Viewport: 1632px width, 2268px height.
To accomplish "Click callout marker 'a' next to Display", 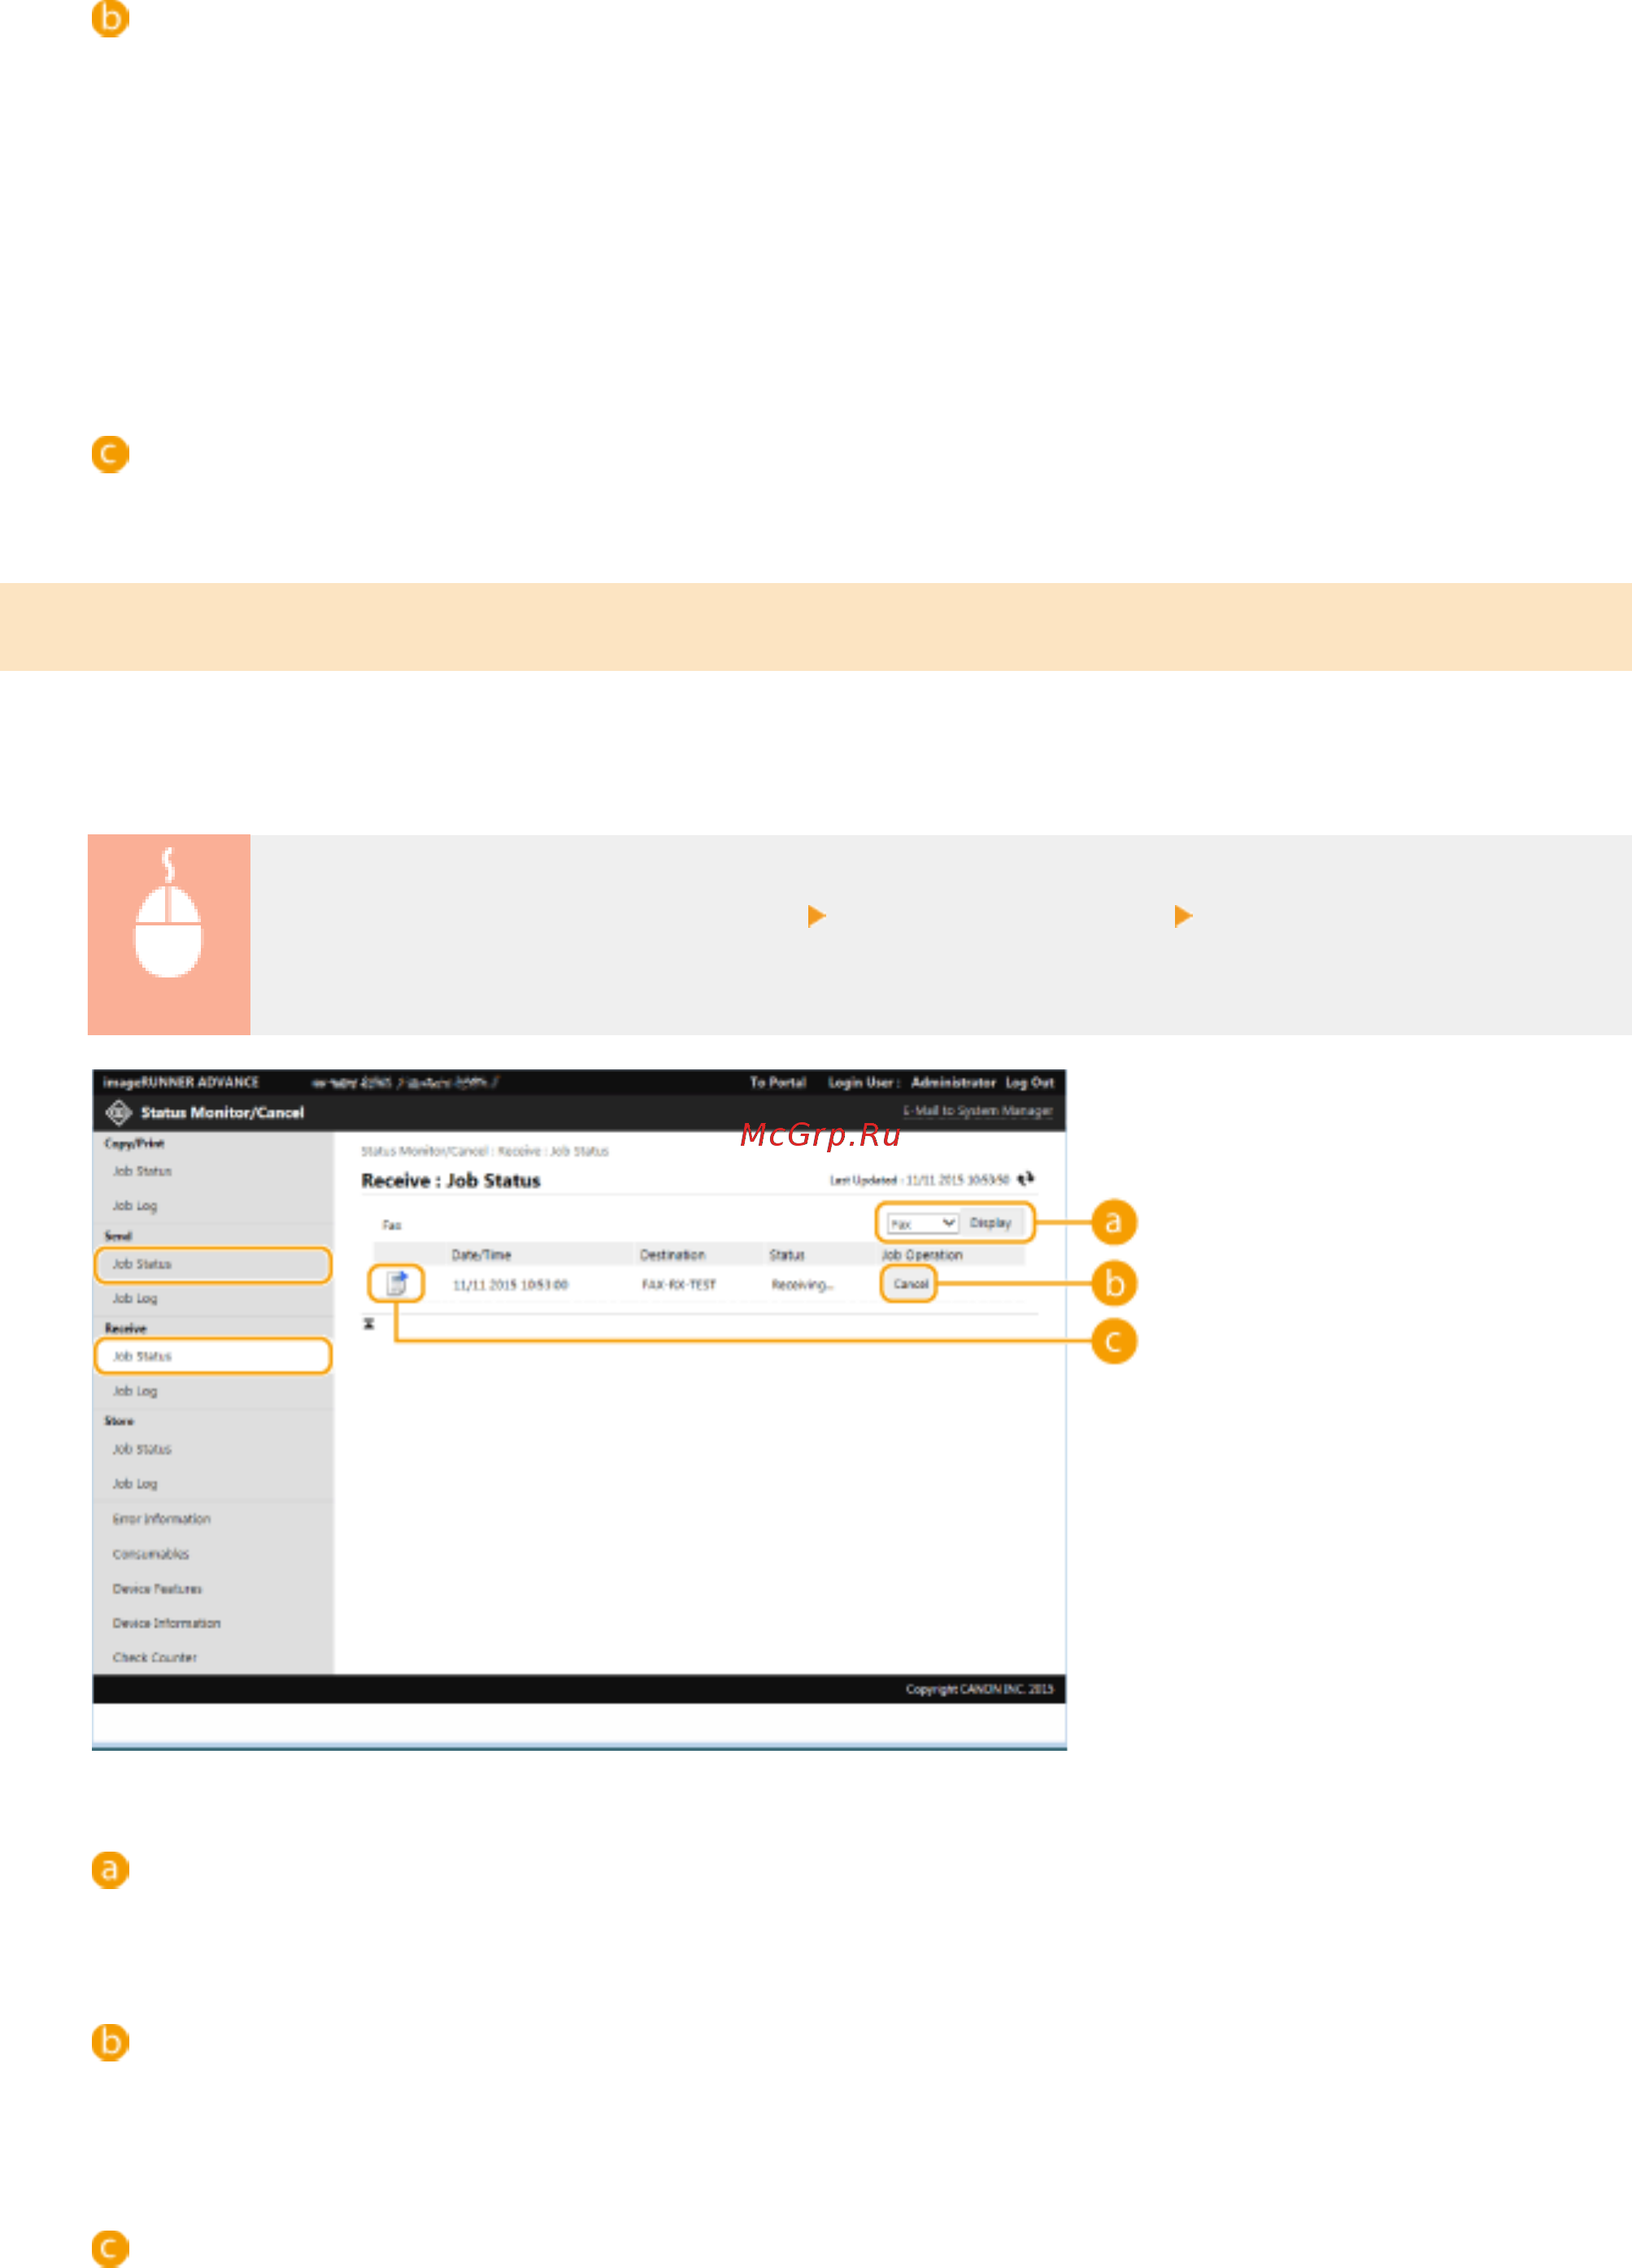I will click(1113, 1222).
